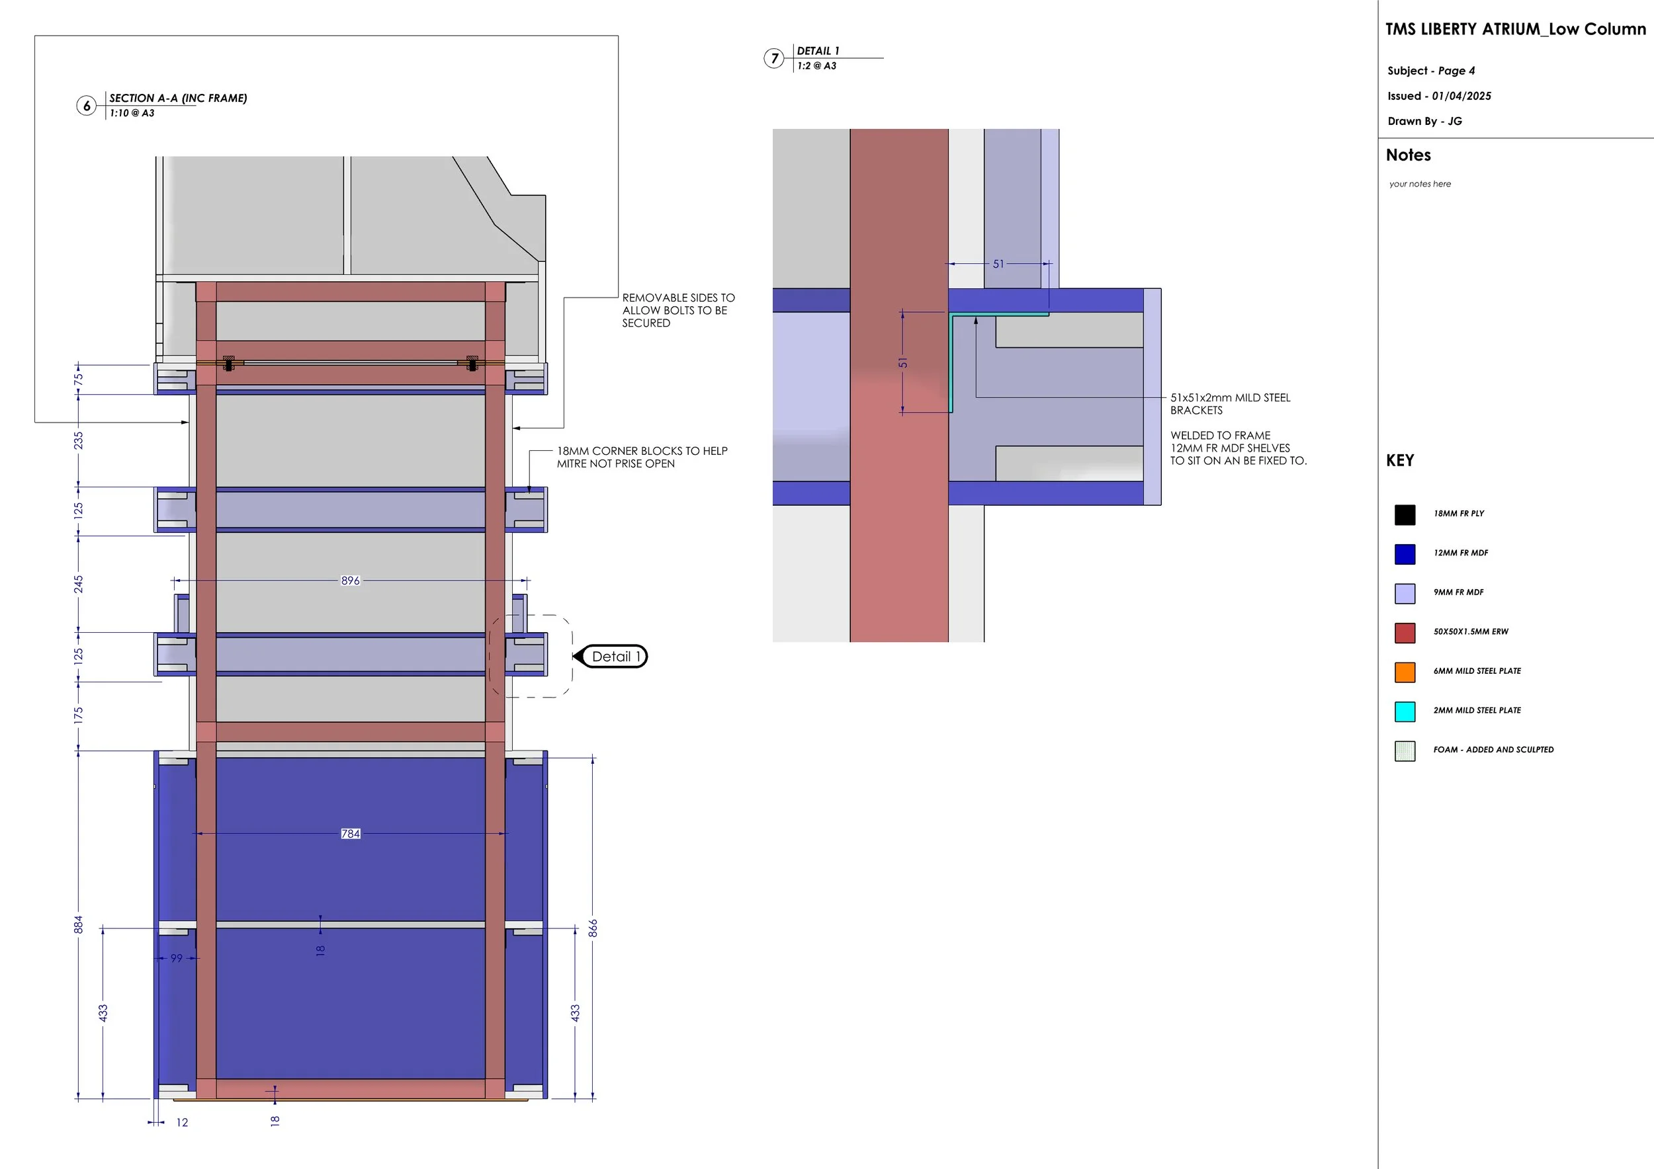Click the 'your notes here' placeholder text
This screenshot has height=1169, width=1654.
[1420, 184]
